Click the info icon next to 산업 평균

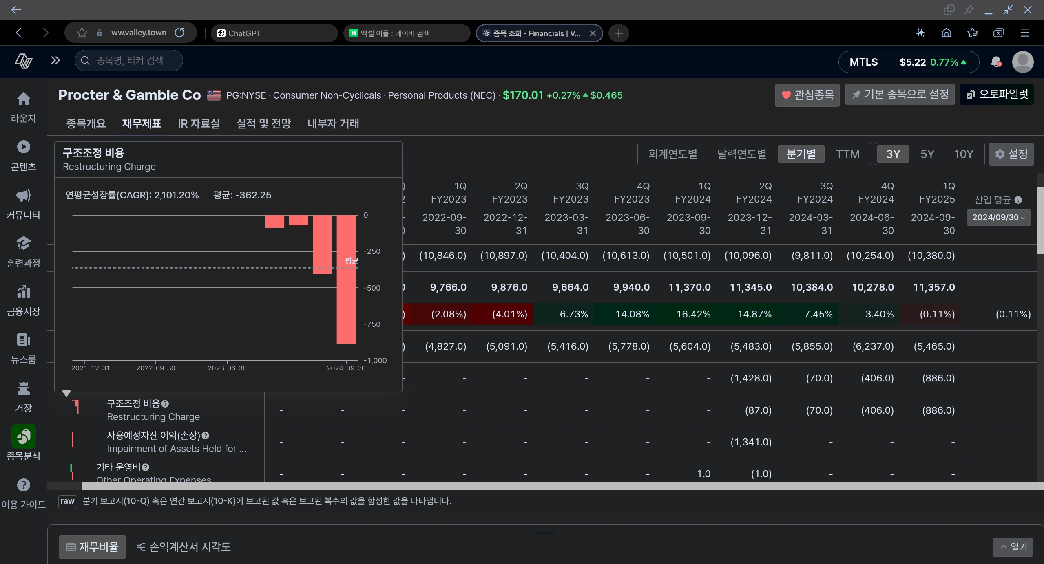1018,200
